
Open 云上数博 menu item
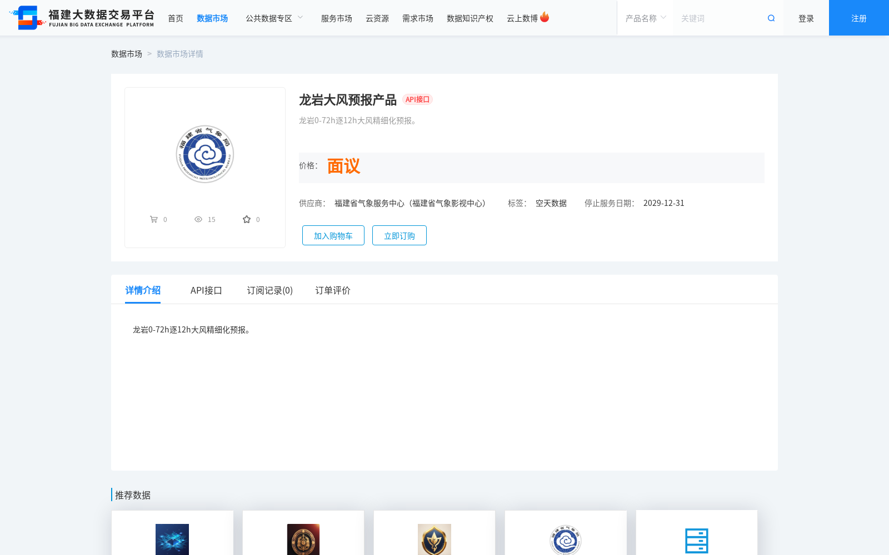(522, 18)
